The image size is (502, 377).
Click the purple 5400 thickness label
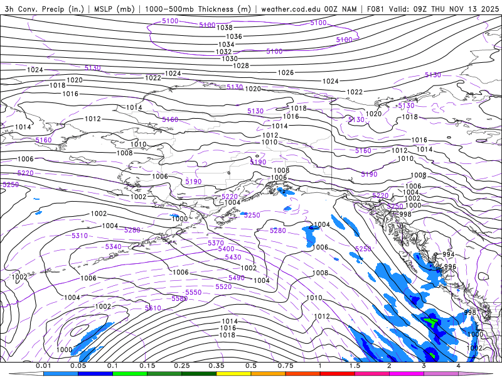click(226, 249)
